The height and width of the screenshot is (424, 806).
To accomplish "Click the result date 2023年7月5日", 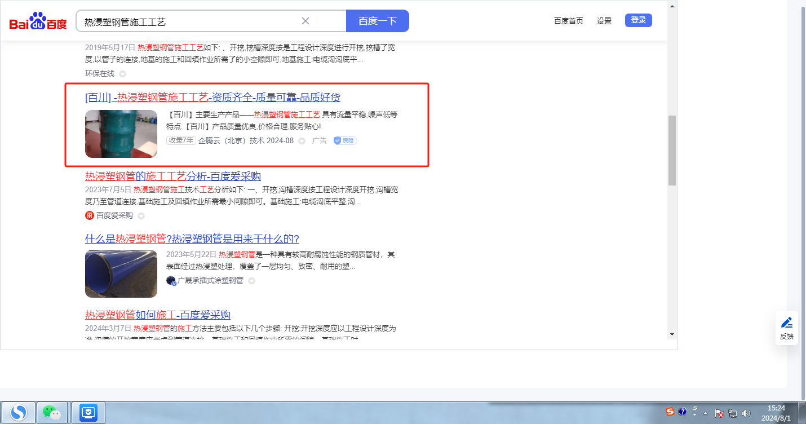I will tap(108, 189).
